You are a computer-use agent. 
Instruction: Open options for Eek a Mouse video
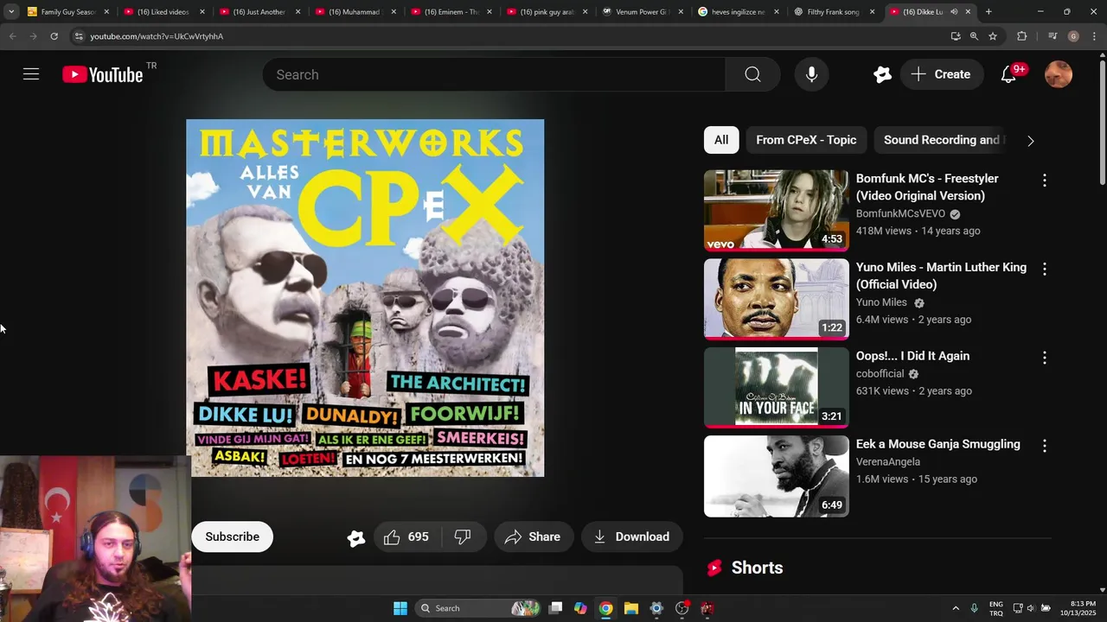[1044, 446]
